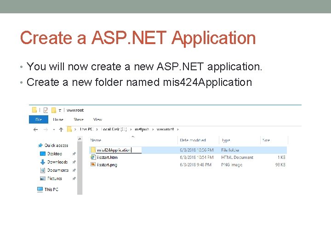The width and height of the screenshot is (331, 248).
Task: Click the This PC computer icon
Action: pyautogui.click(x=40, y=189)
